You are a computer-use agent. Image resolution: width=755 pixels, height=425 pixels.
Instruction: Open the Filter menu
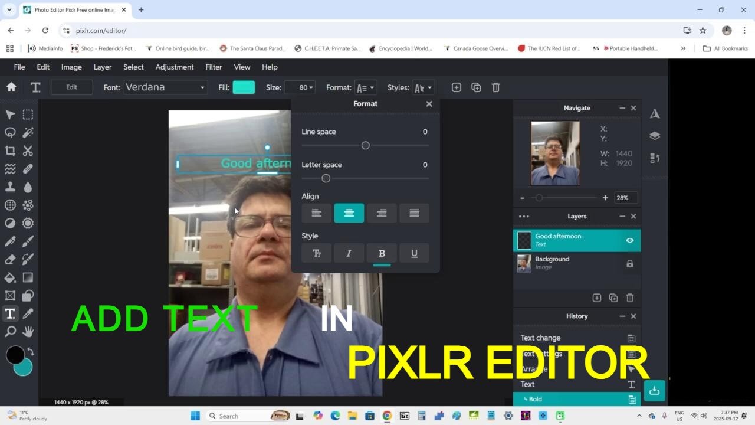[x=214, y=67]
